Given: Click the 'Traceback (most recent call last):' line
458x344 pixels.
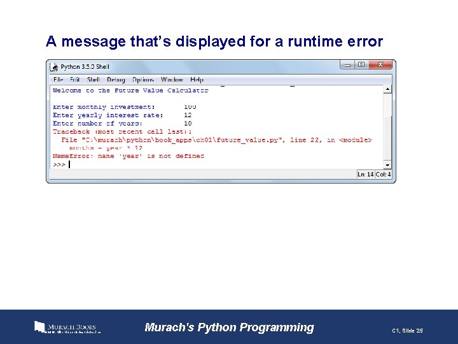Looking at the screenshot, I should pyautogui.click(x=122, y=132).
